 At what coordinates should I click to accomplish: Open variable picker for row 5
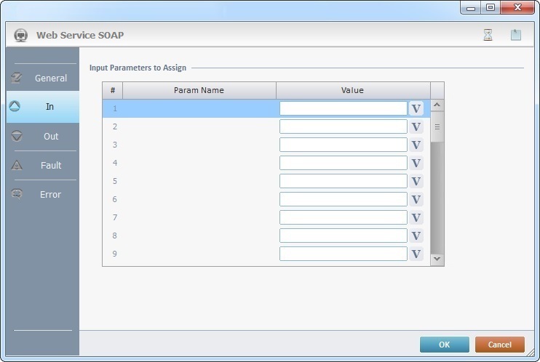pos(416,181)
